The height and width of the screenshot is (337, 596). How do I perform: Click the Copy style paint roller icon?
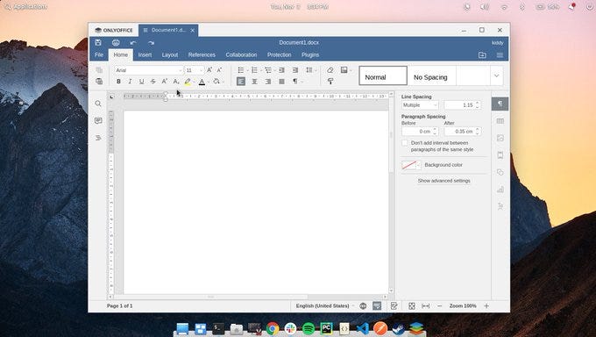[330, 81]
